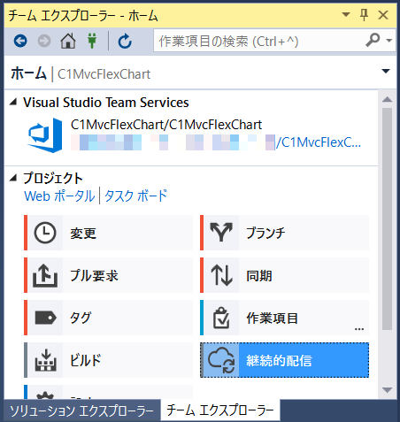Select C1MvcFlexChart/C1MvcFlexChart project name
The image size is (400, 422).
coord(166,125)
